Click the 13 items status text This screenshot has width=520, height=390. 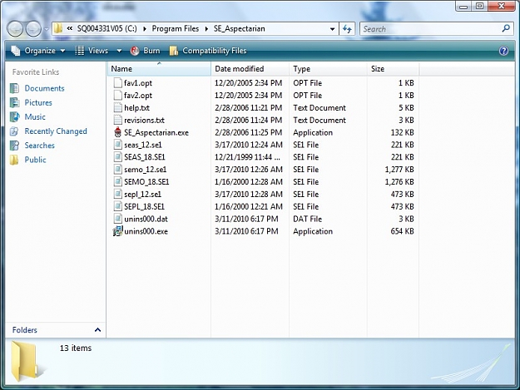[x=76, y=348]
